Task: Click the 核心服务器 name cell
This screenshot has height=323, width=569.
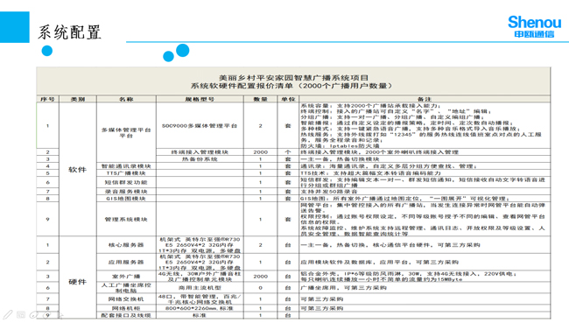Action: tap(126, 245)
